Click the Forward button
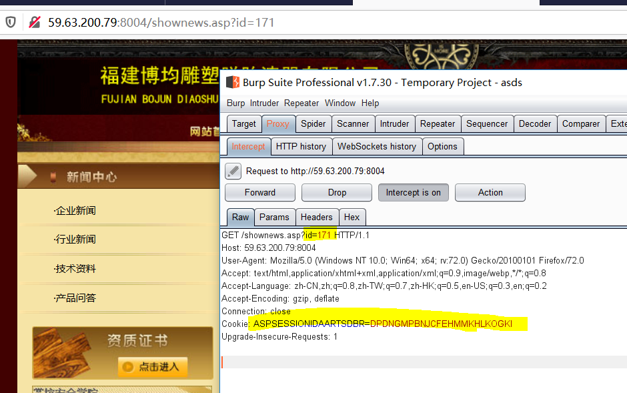 [x=260, y=193]
